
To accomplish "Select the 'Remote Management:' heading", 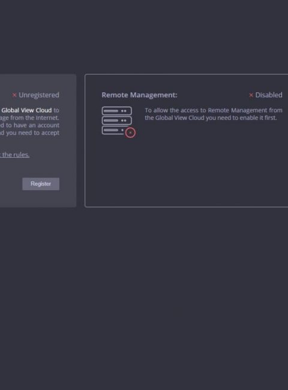I will [x=140, y=95].
